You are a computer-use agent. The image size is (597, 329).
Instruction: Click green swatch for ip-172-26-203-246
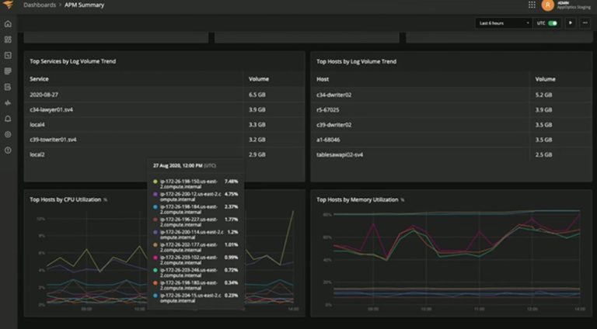[x=155, y=270]
